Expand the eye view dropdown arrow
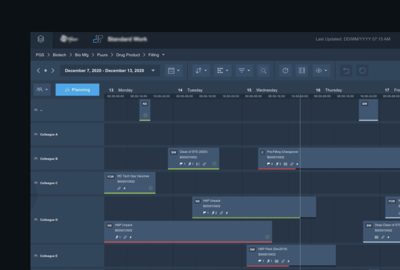 coord(326,70)
